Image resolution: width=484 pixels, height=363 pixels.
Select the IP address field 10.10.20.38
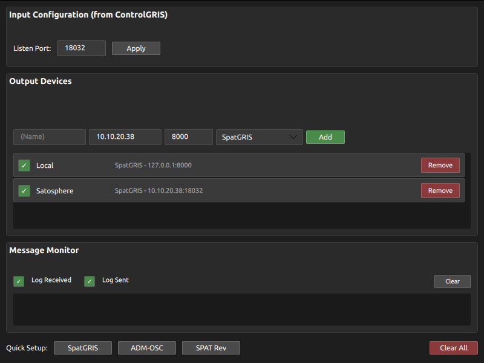point(125,137)
